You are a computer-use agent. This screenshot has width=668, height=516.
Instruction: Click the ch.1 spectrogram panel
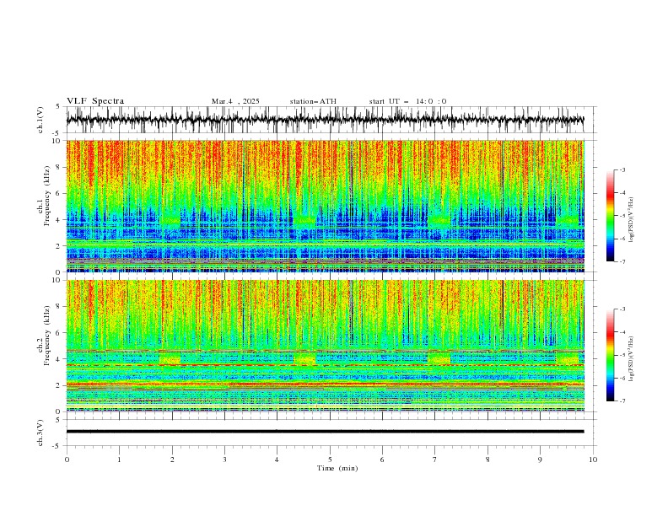[x=325, y=206]
